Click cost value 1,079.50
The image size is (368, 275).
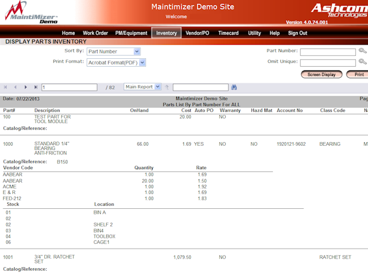pos(182,257)
